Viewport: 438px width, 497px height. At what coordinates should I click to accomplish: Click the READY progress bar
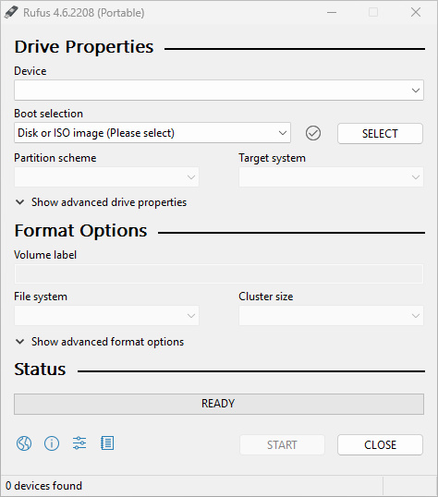click(219, 404)
